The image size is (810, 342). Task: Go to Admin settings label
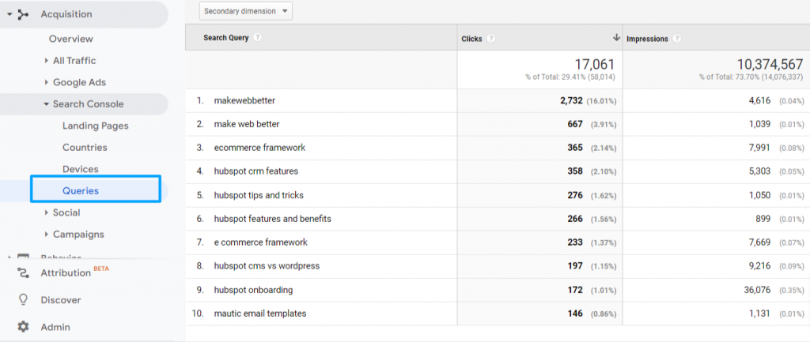pyautogui.click(x=55, y=327)
